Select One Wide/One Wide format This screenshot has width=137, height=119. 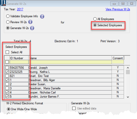pos(8,109)
